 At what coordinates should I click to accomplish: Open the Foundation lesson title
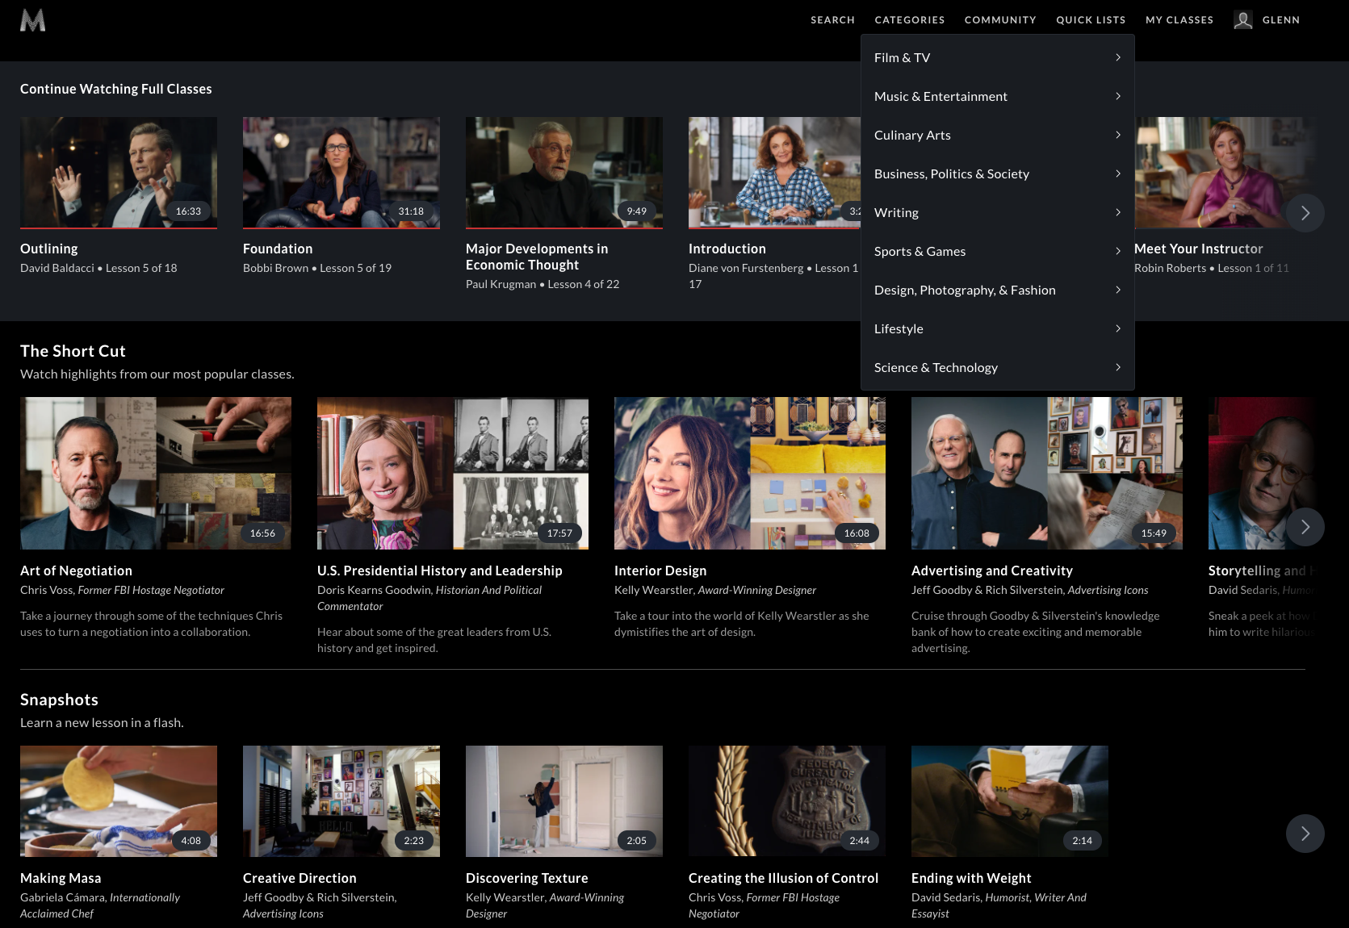[x=278, y=249]
